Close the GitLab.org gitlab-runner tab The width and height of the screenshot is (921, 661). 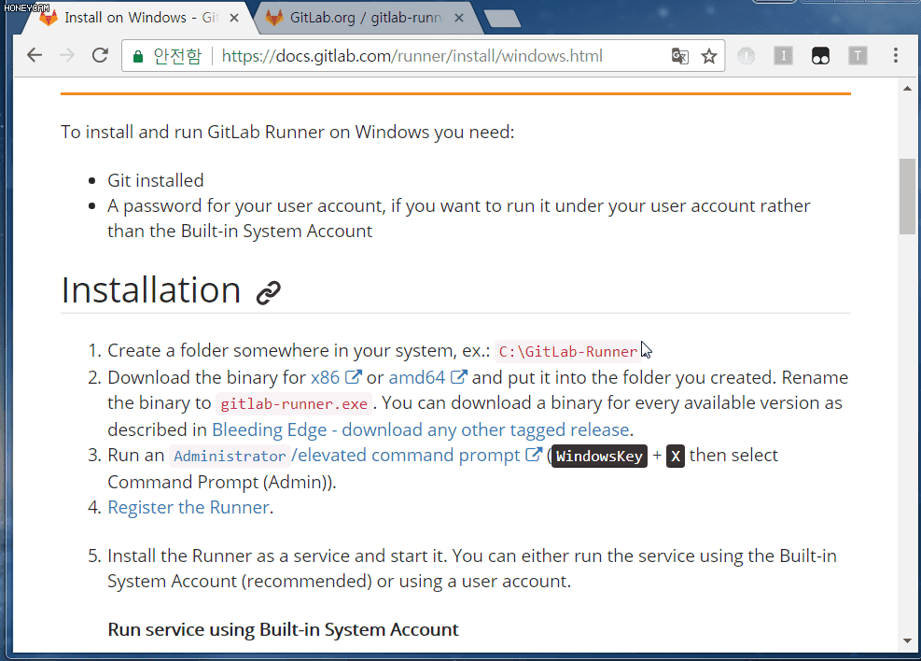click(459, 19)
